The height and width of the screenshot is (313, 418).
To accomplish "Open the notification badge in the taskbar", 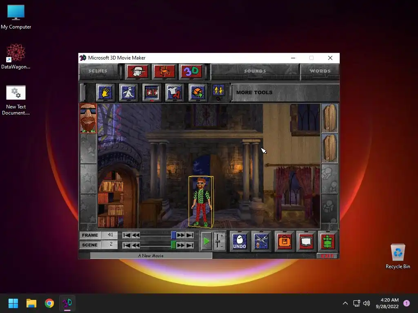I will tap(407, 303).
